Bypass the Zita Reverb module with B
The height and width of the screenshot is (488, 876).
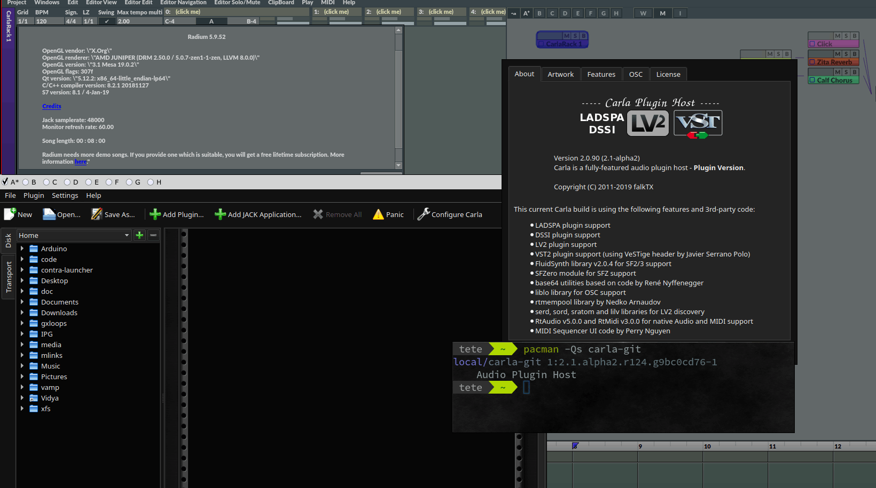pyautogui.click(x=855, y=54)
